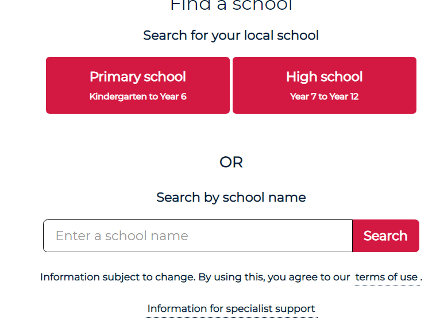440x320 pixels.
Task: Click the High school title inside red tile
Action: (x=325, y=76)
